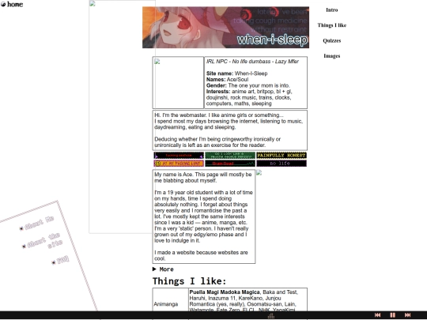Skip to the previous track

pyautogui.click(x=377, y=314)
